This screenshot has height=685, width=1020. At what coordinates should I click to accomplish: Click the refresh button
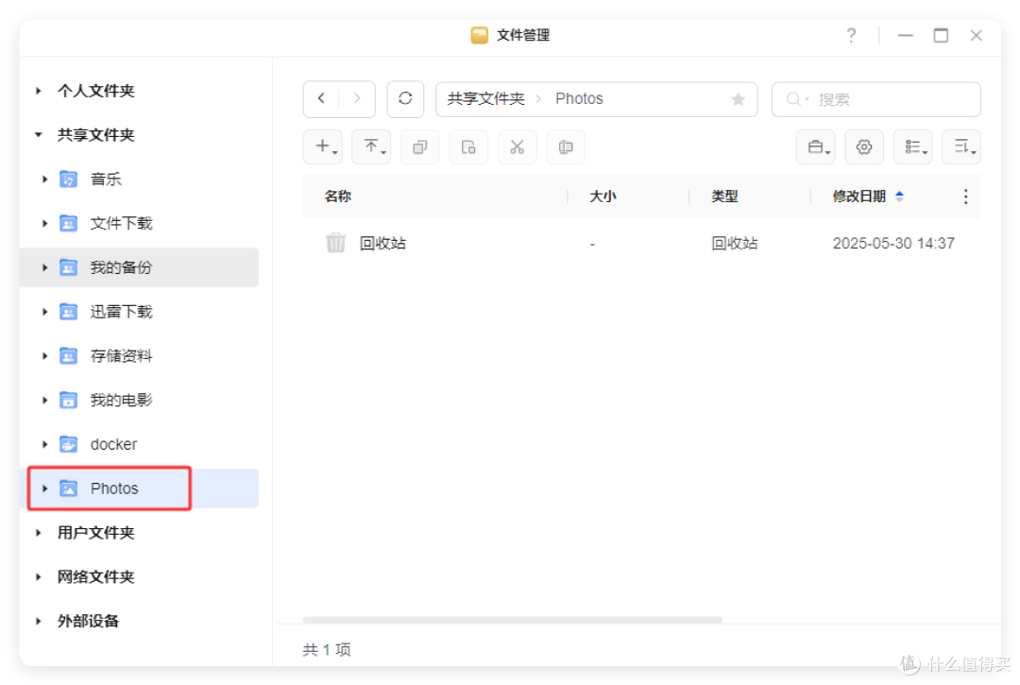(405, 99)
